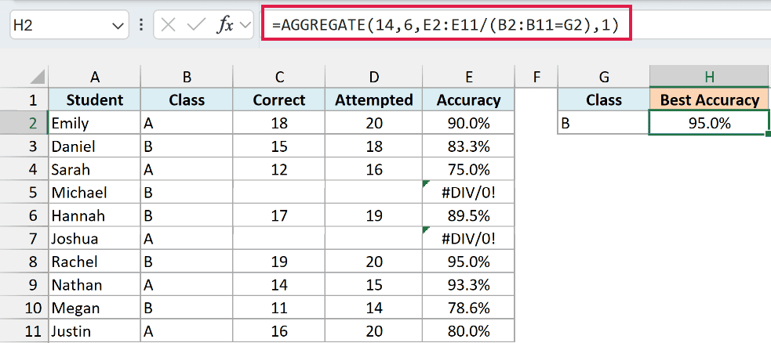771x343 pixels.
Task: Select the Attempted value 14 for Megan
Action: tap(374, 308)
